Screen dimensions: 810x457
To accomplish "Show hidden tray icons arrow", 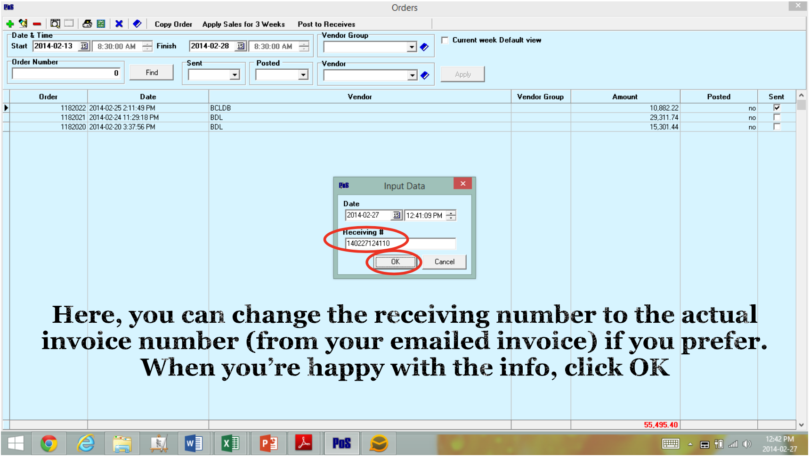I will coord(690,444).
